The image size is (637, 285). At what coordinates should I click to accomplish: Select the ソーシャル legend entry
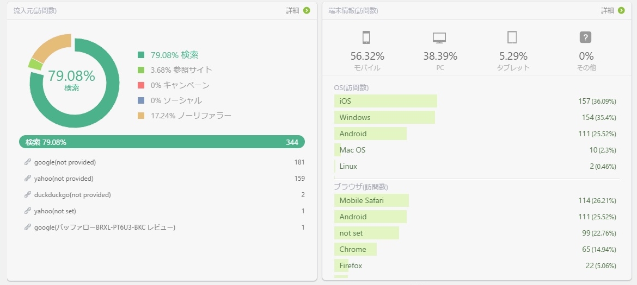pyautogui.click(x=170, y=100)
